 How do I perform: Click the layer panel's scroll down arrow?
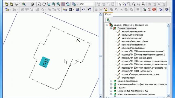click(x=168, y=95)
